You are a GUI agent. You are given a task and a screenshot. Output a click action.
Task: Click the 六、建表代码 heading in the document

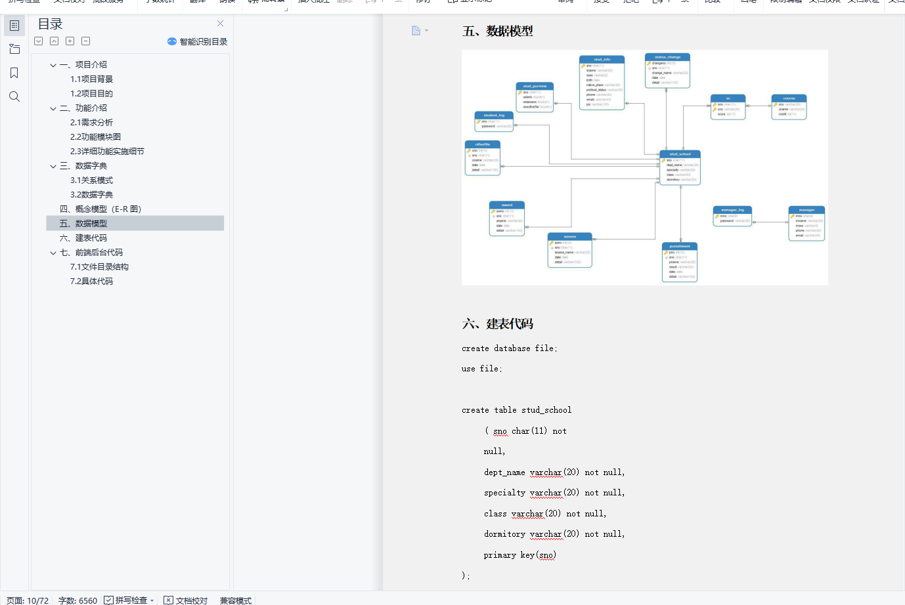pyautogui.click(x=498, y=323)
